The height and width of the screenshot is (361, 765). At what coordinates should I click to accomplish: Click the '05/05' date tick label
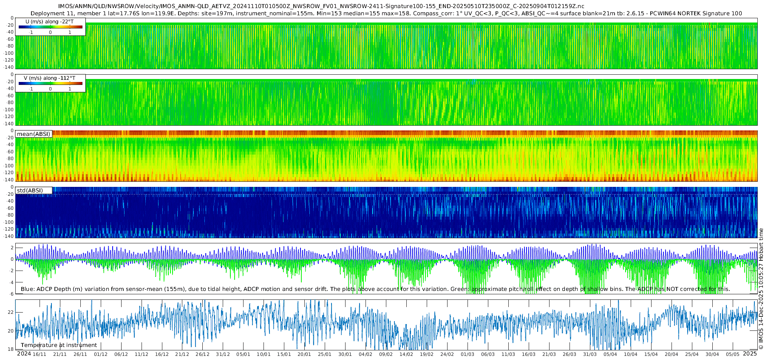[733, 354]
